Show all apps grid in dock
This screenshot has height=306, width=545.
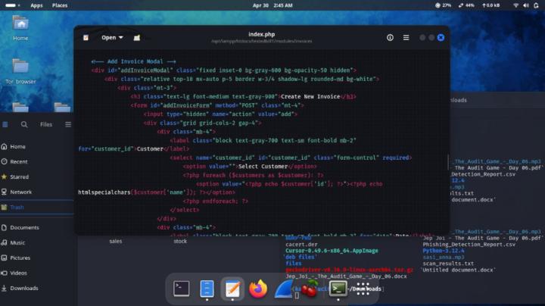click(x=363, y=289)
